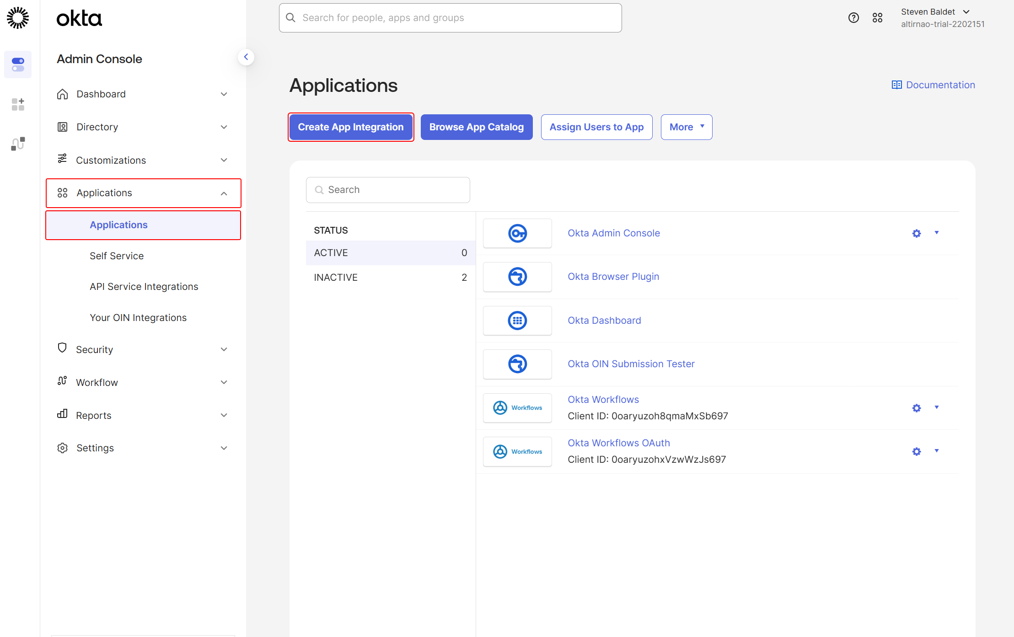Focus the applications list Search field
1014x637 pixels.
pos(388,190)
